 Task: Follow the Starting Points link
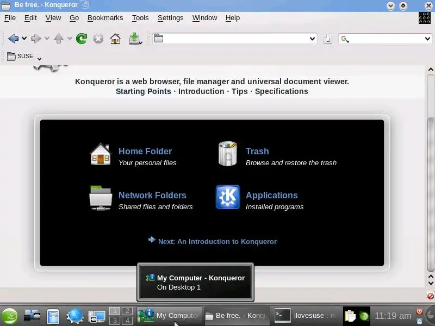[x=143, y=91]
